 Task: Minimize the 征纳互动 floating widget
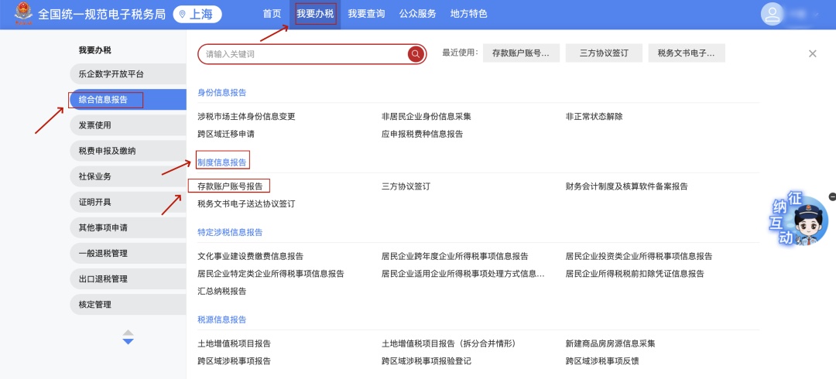pyautogui.click(x=832, y=197)
